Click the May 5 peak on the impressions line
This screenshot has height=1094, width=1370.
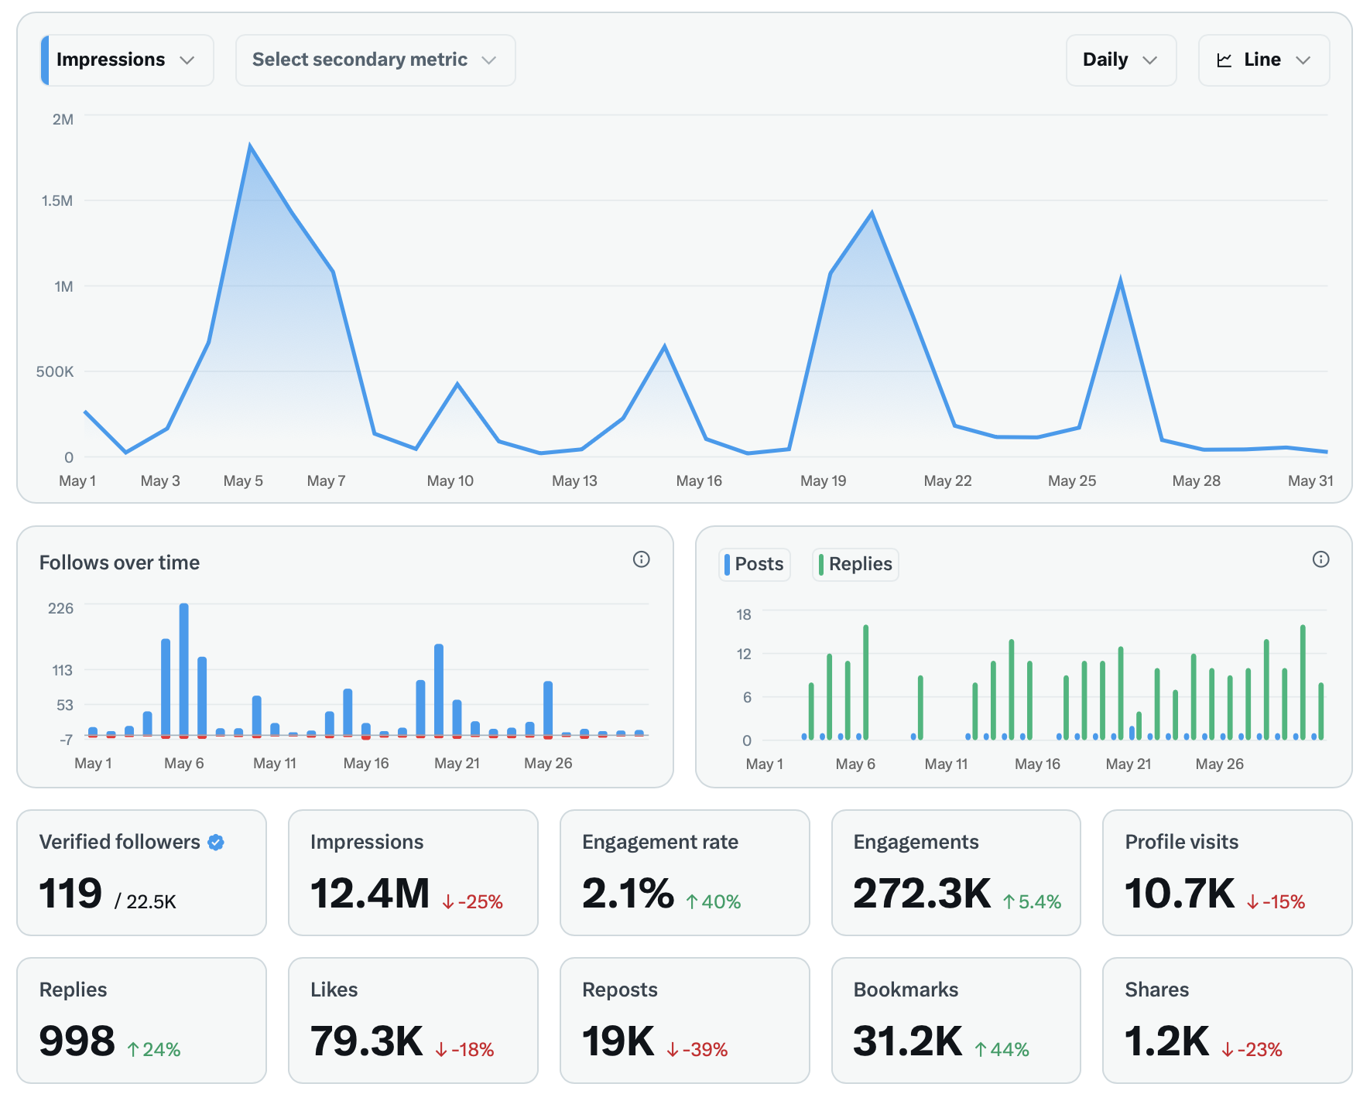(249, 144)
